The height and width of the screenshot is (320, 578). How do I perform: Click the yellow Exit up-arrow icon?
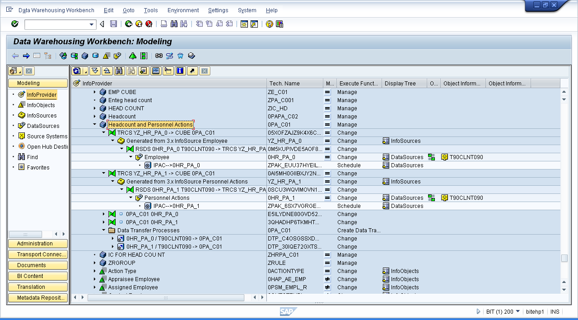click(139, 24)
